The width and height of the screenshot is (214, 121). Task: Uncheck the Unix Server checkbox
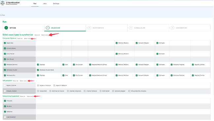tap(5, 59)
